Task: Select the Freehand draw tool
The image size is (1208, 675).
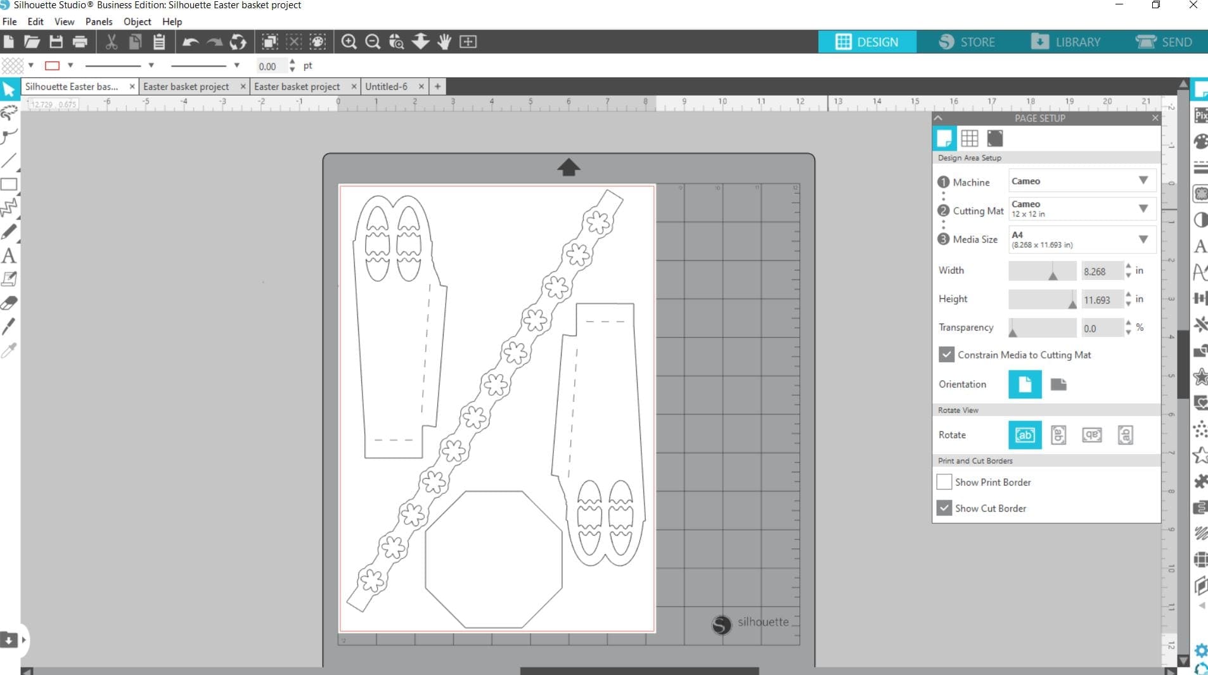Action: (9, 232)
